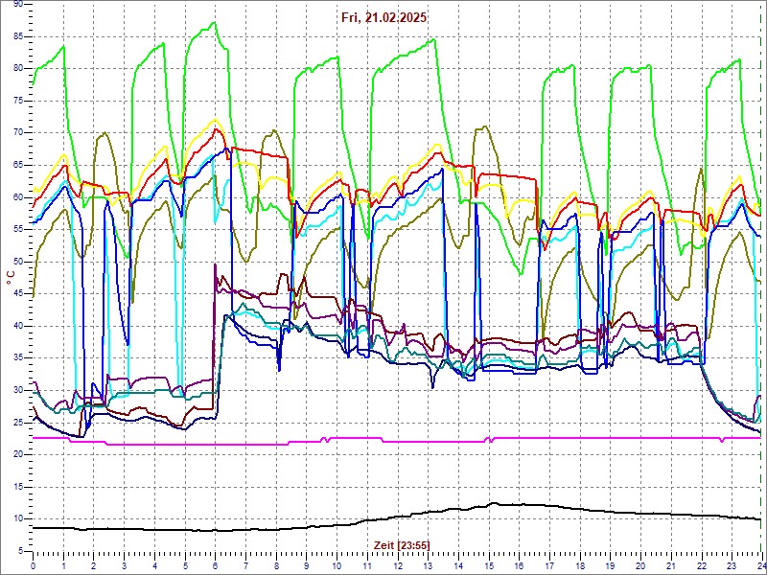Click hour "6" on the time axis

click(x=215, y=565)
